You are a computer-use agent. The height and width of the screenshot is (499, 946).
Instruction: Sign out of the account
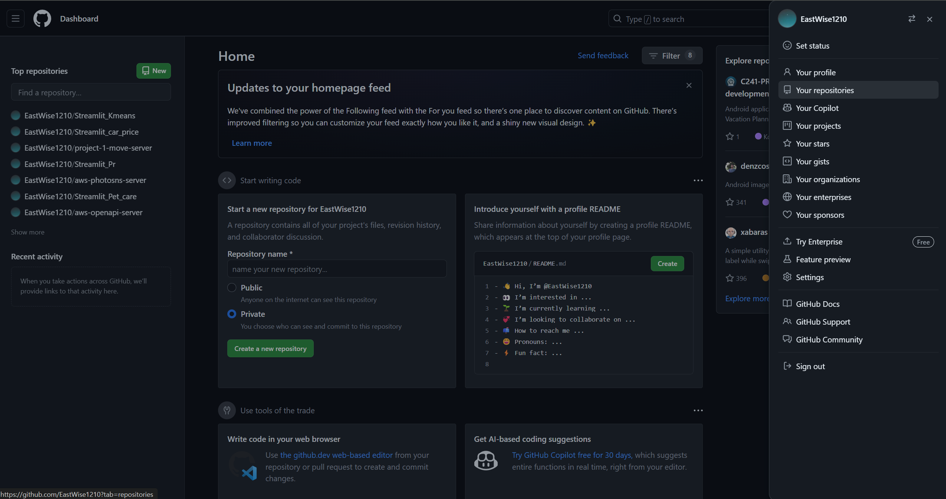[x=858, y=366]
